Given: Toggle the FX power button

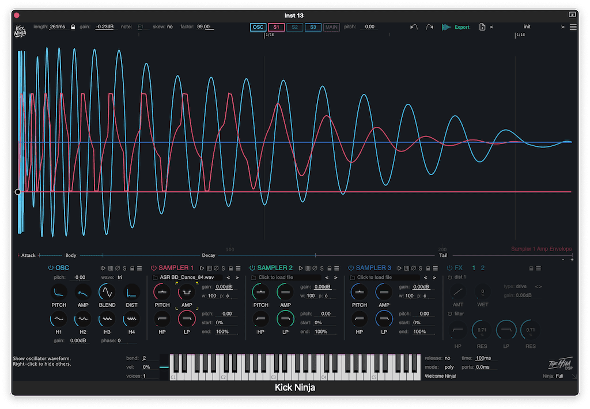Looking at the screenshot, I should click(449, 268).
